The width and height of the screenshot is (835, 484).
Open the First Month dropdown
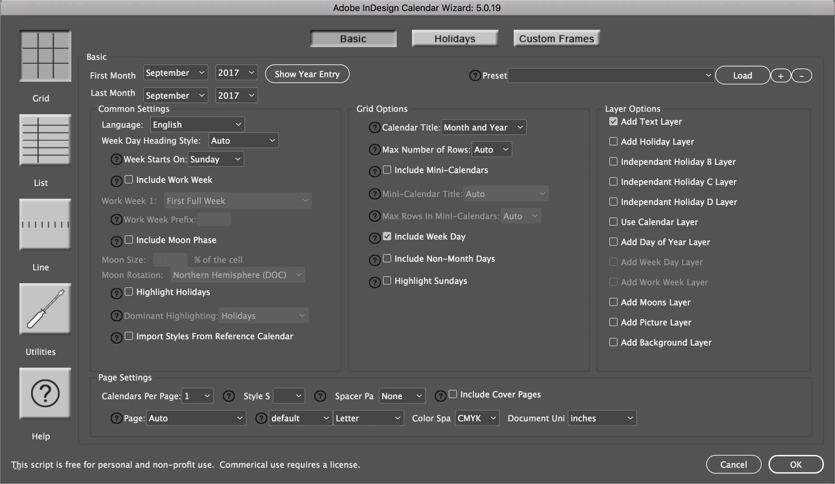tap(175, 72)
